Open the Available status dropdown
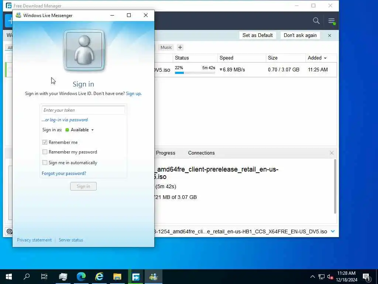Screen dimensions: 378x284 coord(80,130)
